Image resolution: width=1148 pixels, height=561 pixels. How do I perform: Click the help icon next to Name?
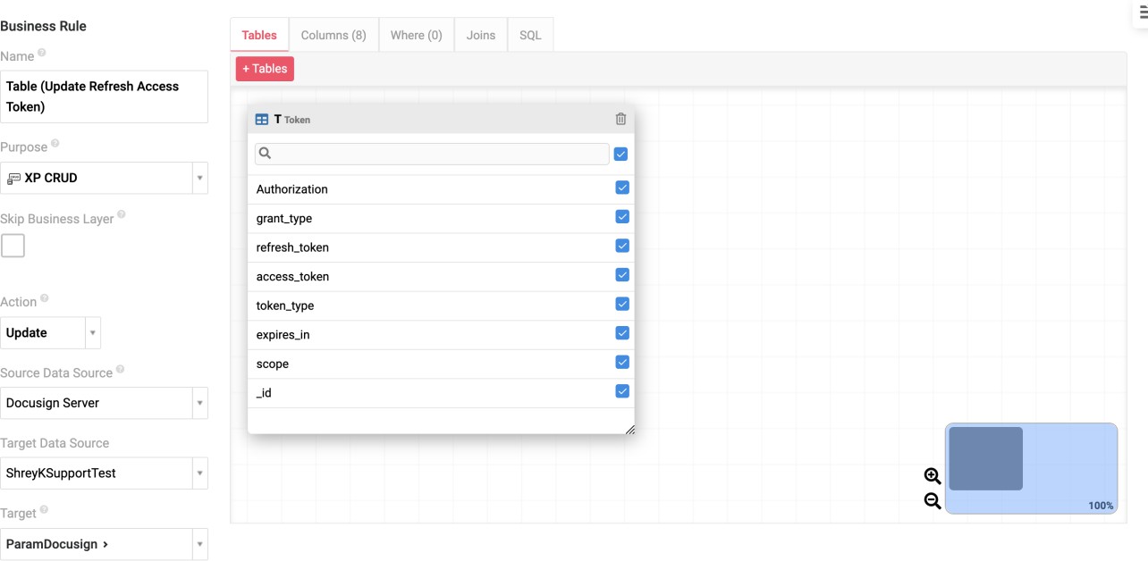(x=42, y=54)
